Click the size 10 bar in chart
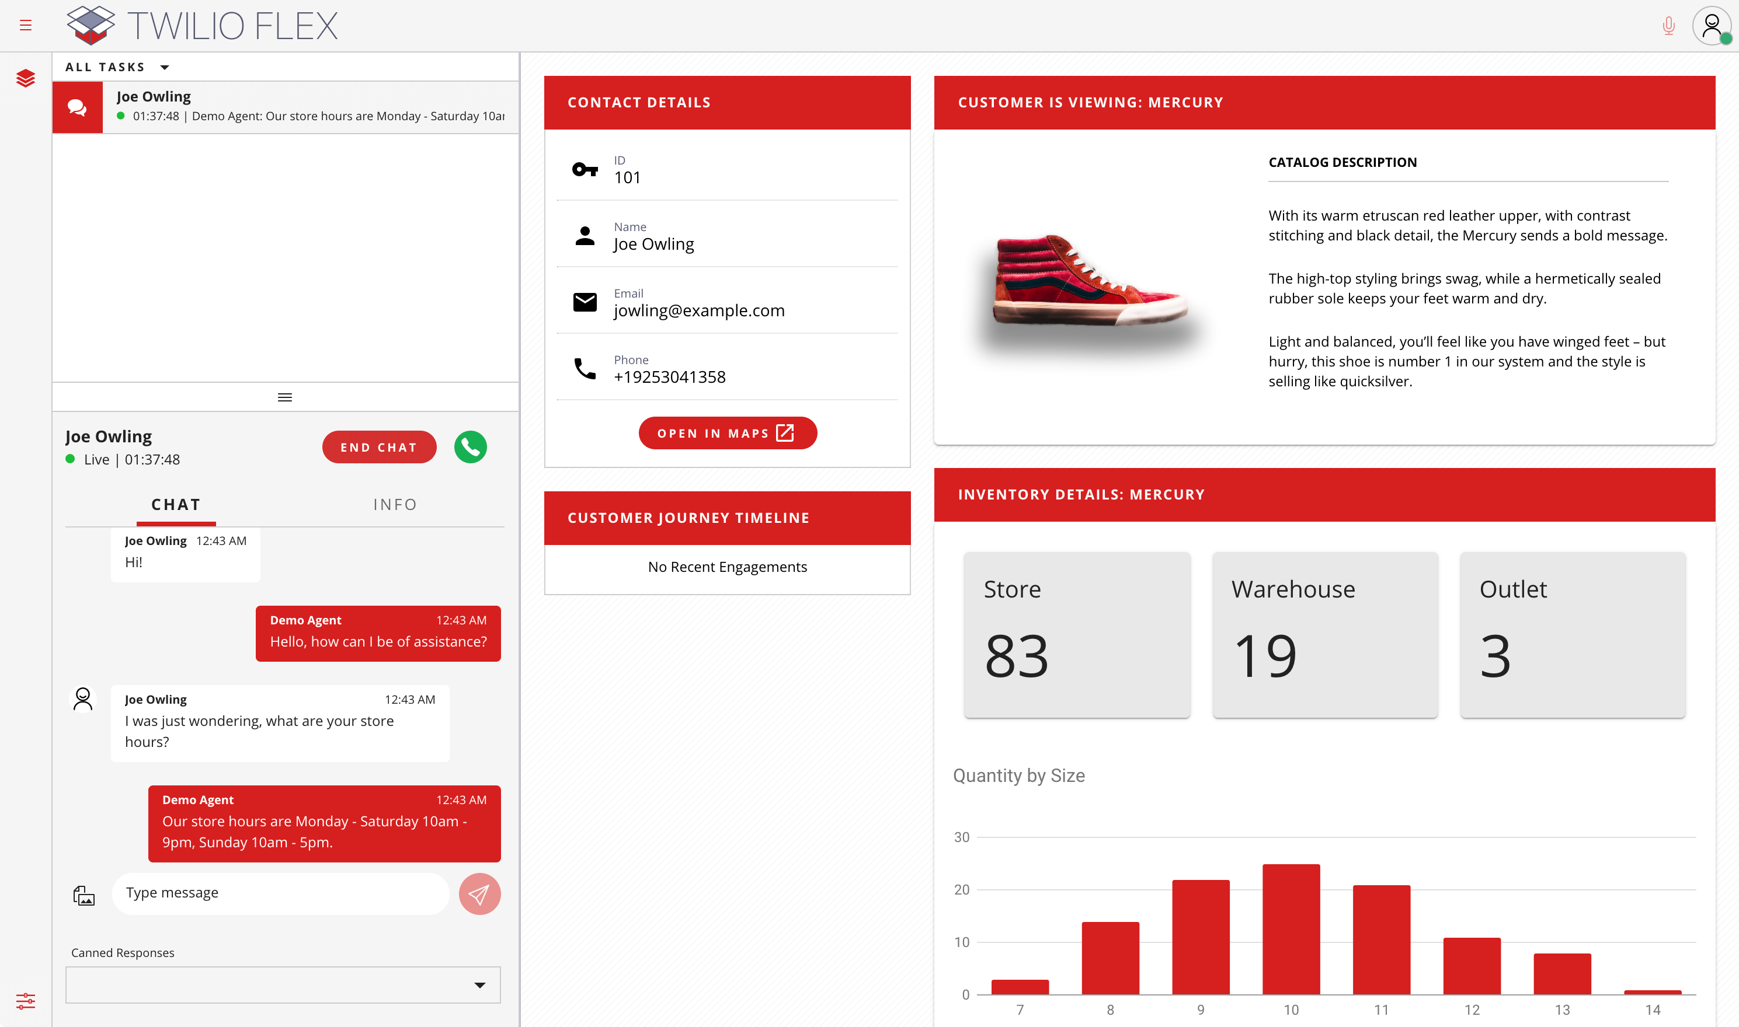Viewport: 1739px width, 1027px height. coord(1291,929)
